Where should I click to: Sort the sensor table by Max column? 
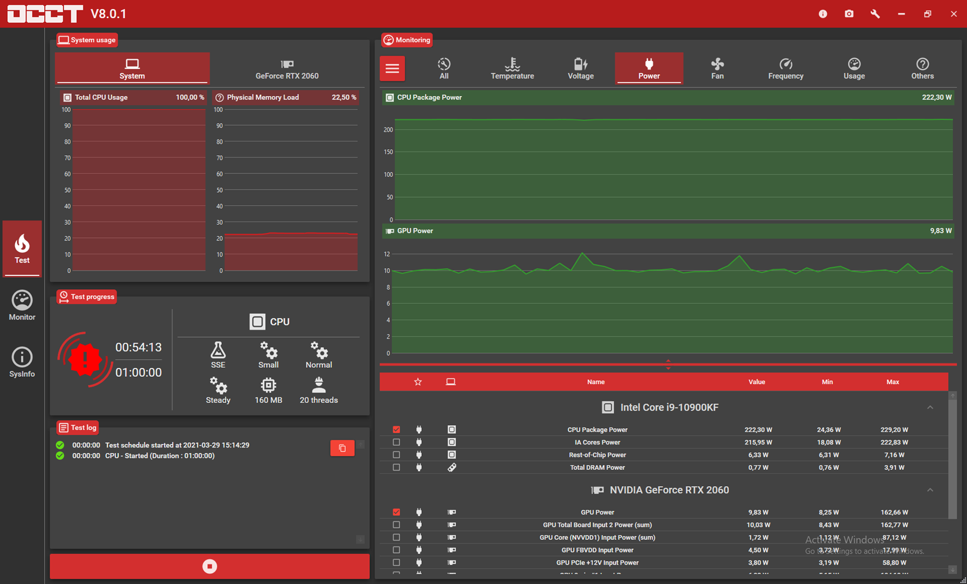893,382
